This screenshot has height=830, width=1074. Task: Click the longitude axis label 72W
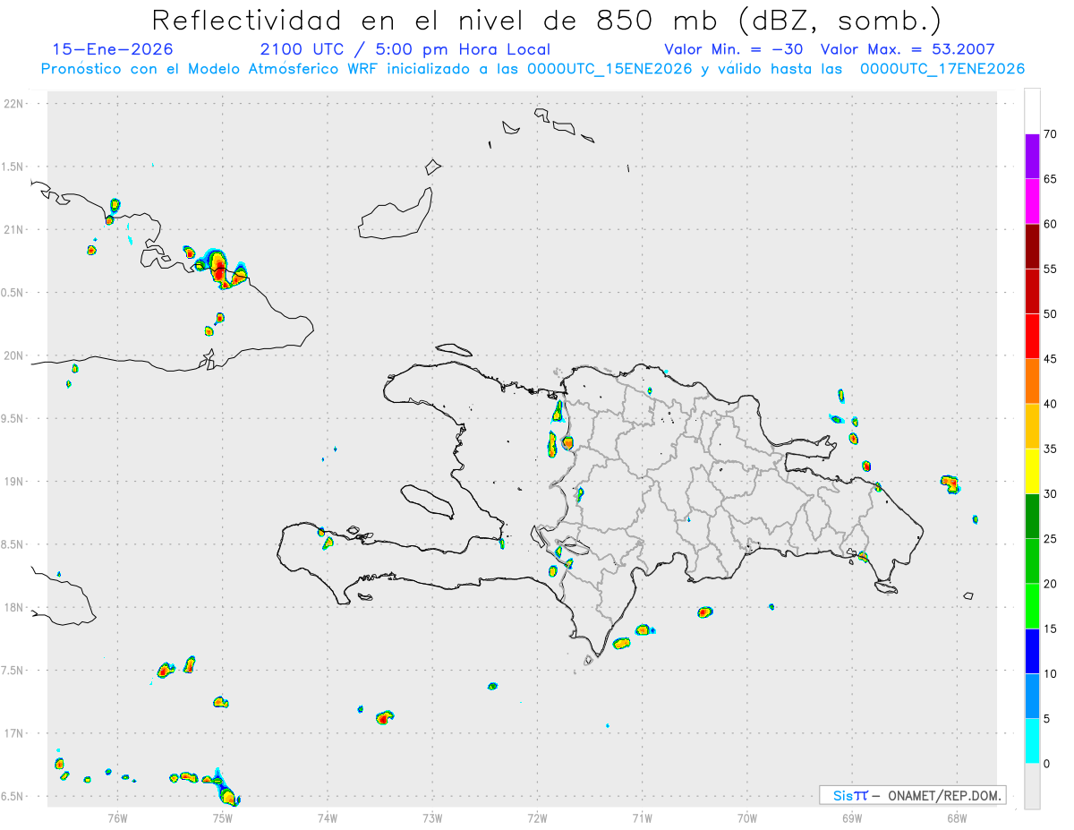click(x=537, y=817)
